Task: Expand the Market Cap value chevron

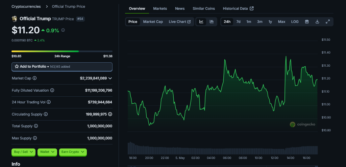Action: 110,78
